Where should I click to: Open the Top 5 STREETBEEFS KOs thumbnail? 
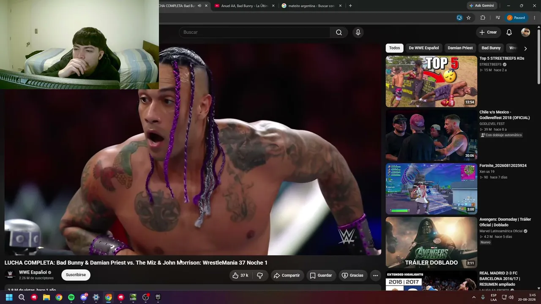(x=431, y=81)
